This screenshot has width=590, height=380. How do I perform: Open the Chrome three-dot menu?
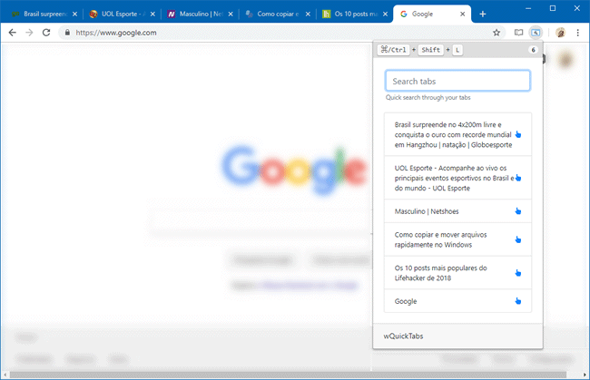577,33
